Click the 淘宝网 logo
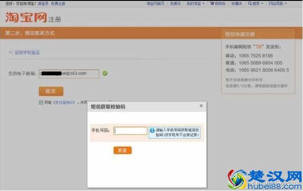The image size is (303, 191). (26, 18)
